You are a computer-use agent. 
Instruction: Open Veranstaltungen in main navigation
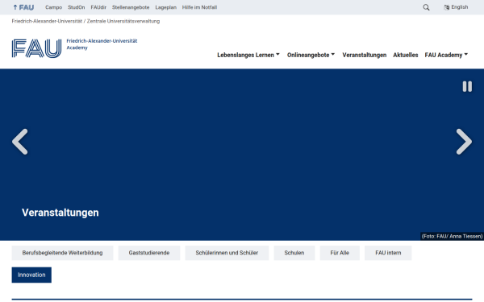[x=365, y=55]
